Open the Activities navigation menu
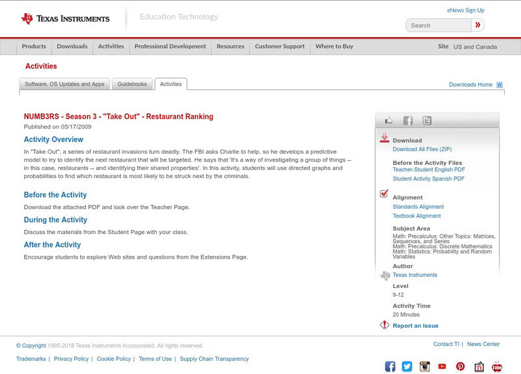 pyautogui.click(x=111, y=46)
